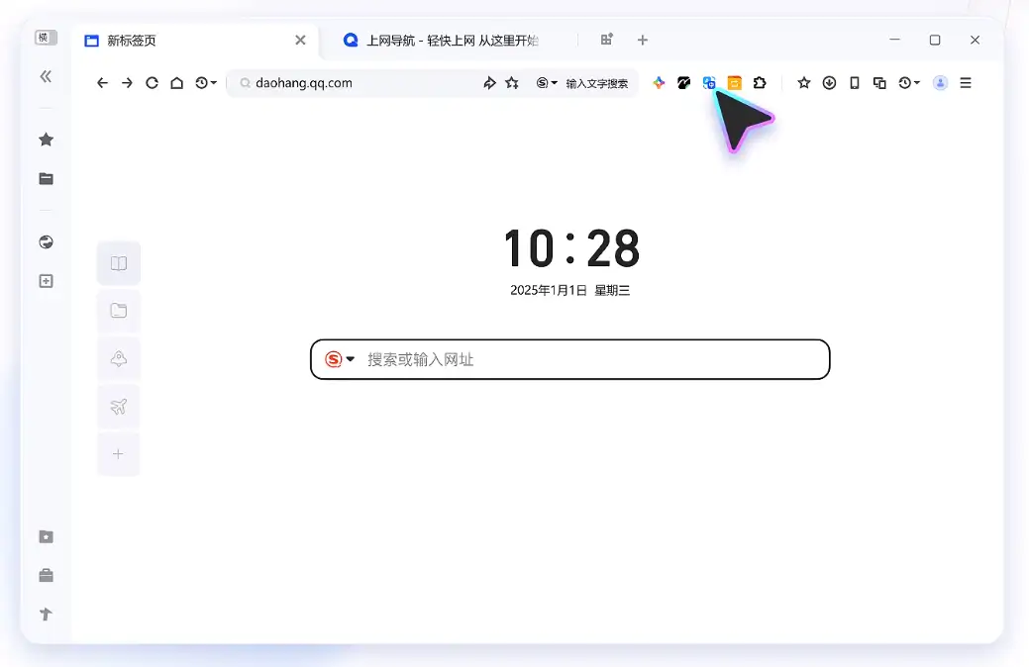Select the book shortcut on the new tab page
The image size is (1029, 667).
coord(119,263)
